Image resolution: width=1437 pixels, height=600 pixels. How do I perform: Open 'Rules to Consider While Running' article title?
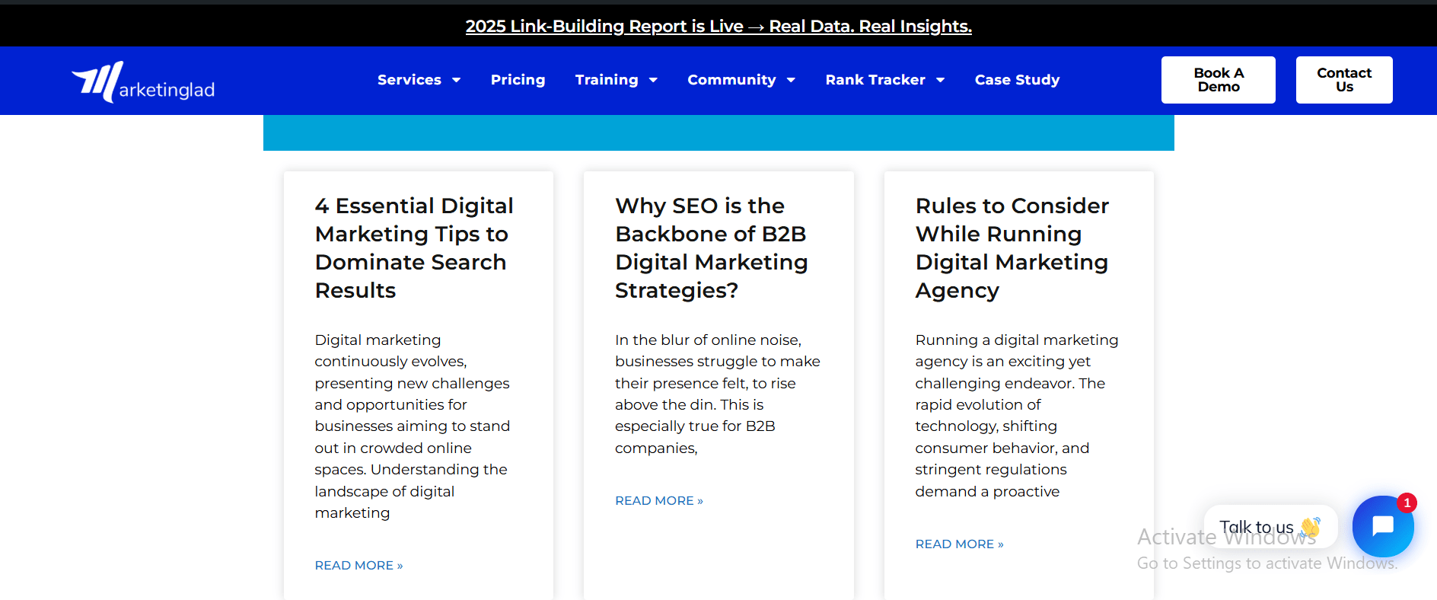[1012, 248]
